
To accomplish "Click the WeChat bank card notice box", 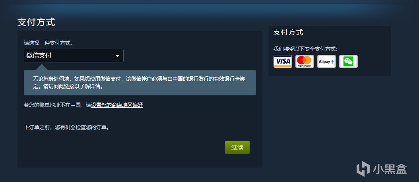I will [x=140, y=83].
